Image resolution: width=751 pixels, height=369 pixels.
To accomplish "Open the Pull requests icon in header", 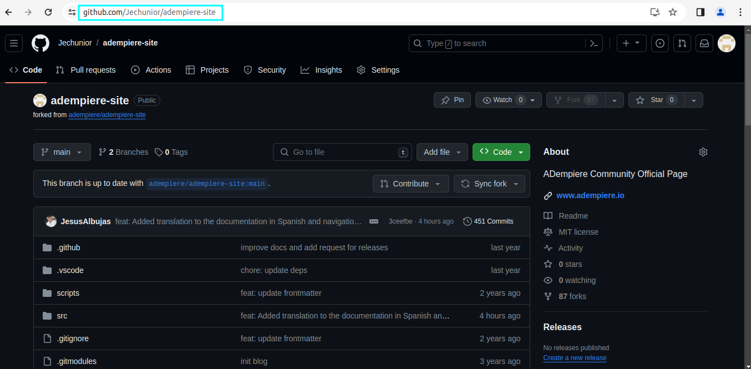I will pos(682,43).
